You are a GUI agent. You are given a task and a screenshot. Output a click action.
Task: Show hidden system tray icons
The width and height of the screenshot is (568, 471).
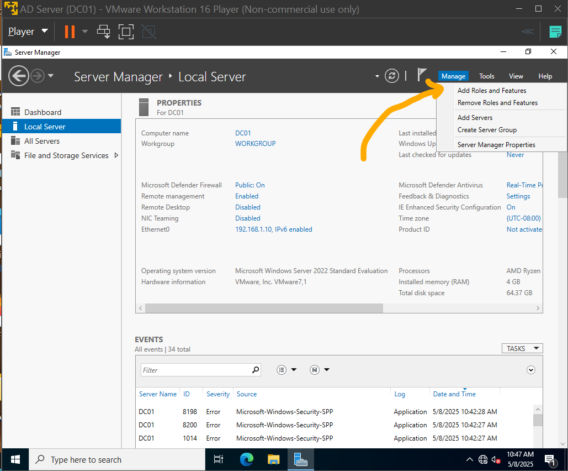pos(469,459)
